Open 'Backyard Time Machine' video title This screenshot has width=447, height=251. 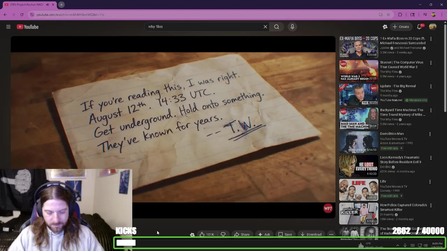click(403, 112)
